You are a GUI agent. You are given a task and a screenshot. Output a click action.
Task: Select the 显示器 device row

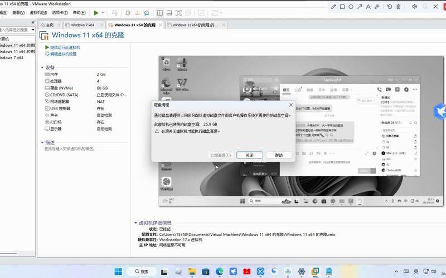(85, 129)
